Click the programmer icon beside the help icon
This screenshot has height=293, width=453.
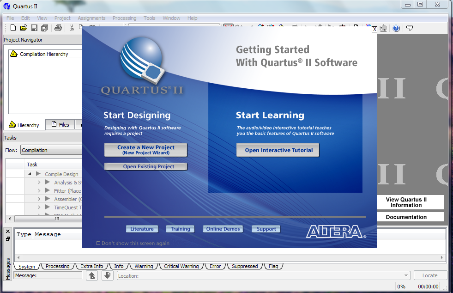tap(383, 28)
